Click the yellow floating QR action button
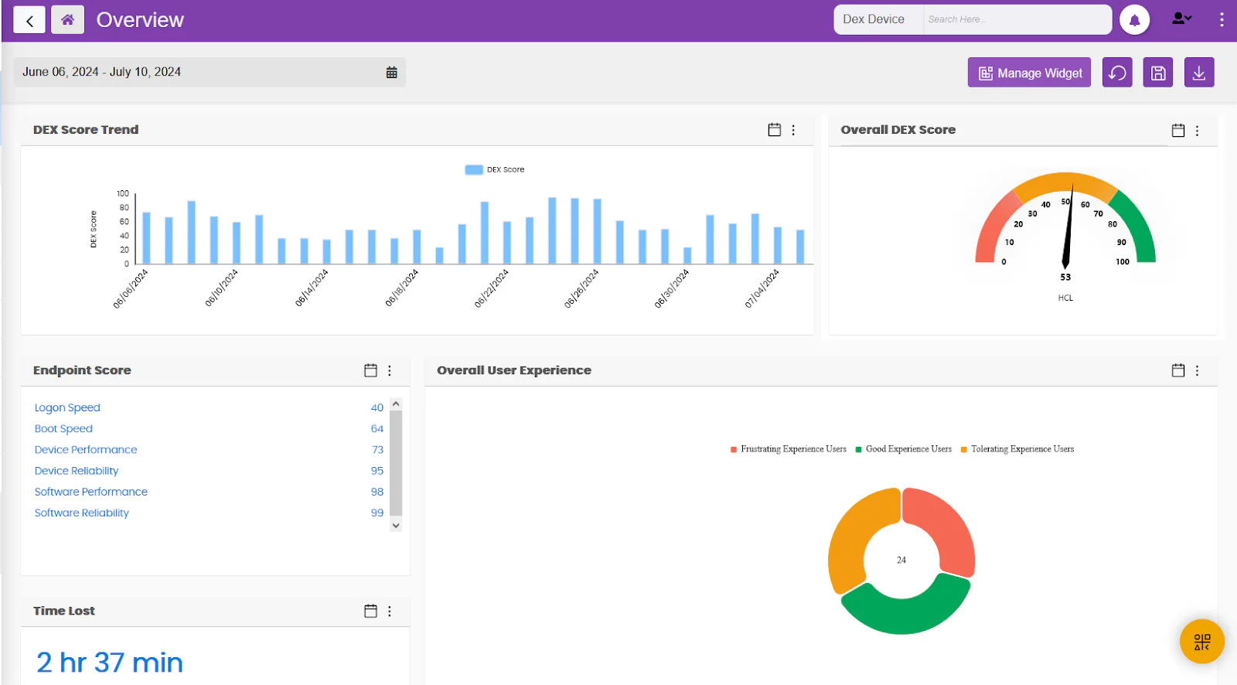The image size is (1237, 685). click(x=1202, y=642)
